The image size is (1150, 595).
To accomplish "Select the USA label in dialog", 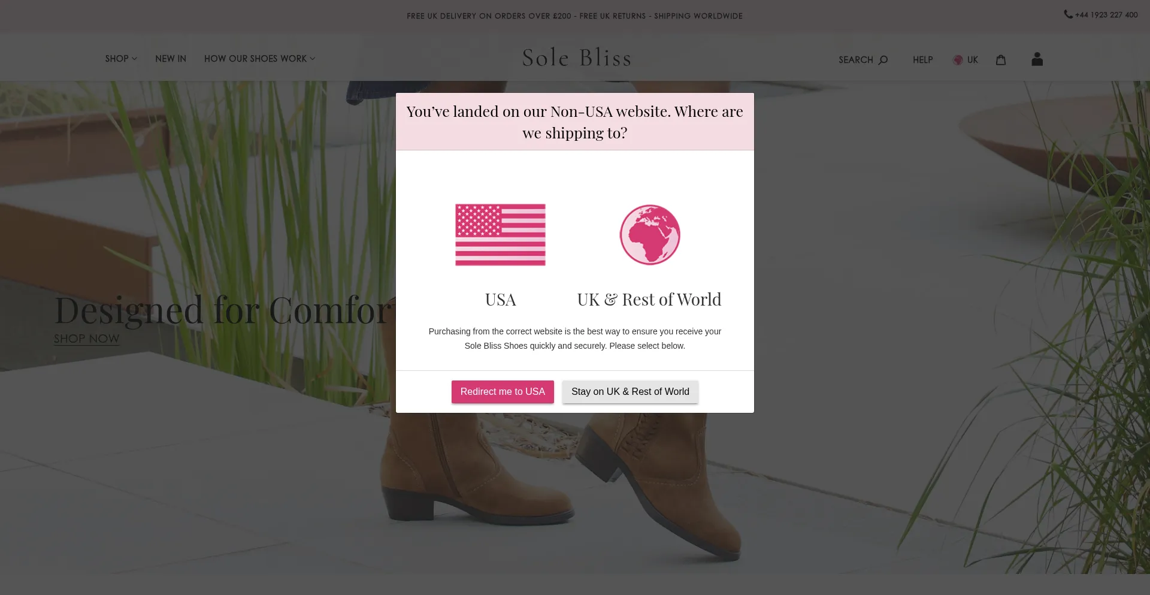I will pos(501,300).
